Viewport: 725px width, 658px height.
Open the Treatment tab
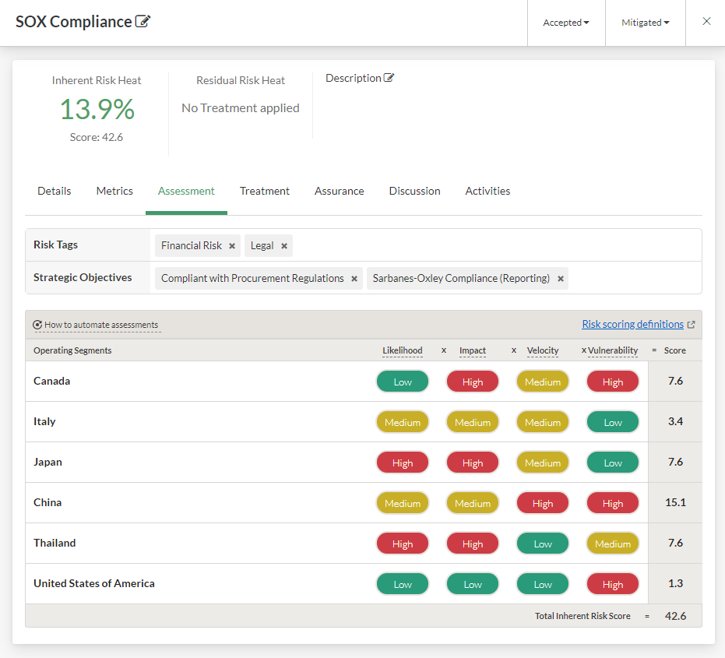point(265,191)
